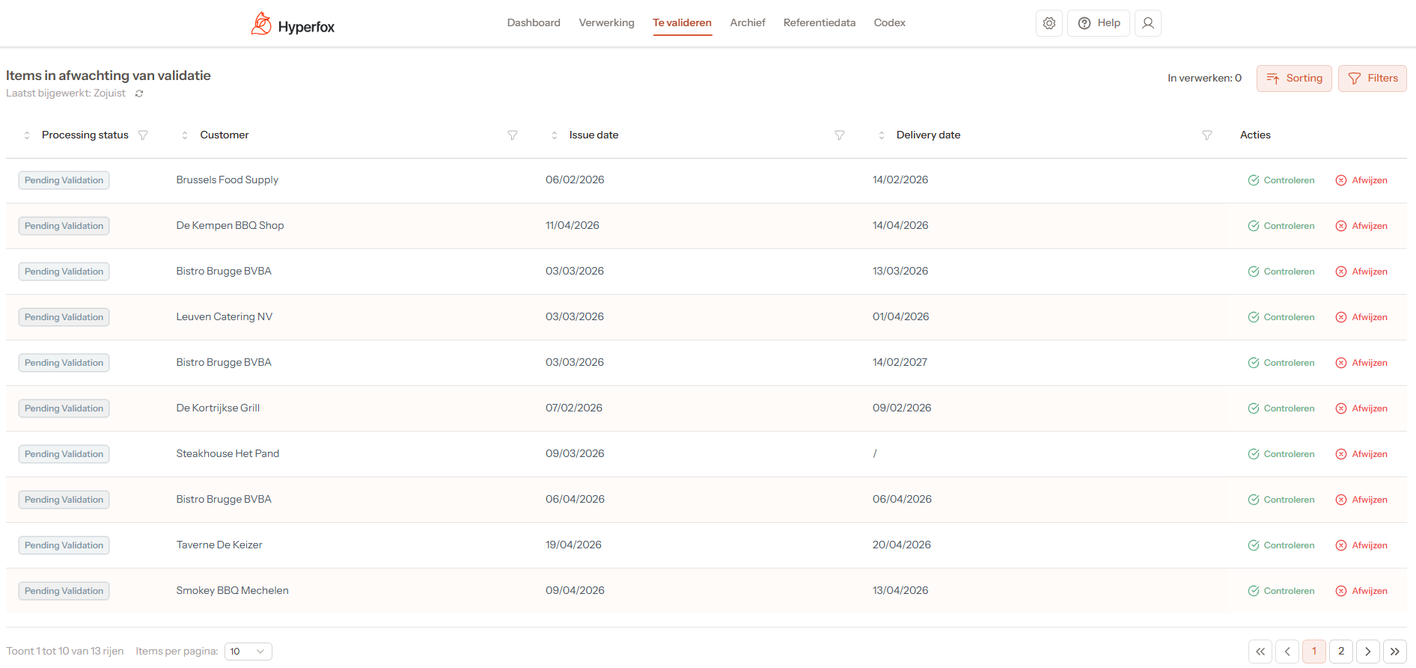Toggle sort order on Customer column
Viewport: 1416px width, 668px height.
(x=185, y=135)
